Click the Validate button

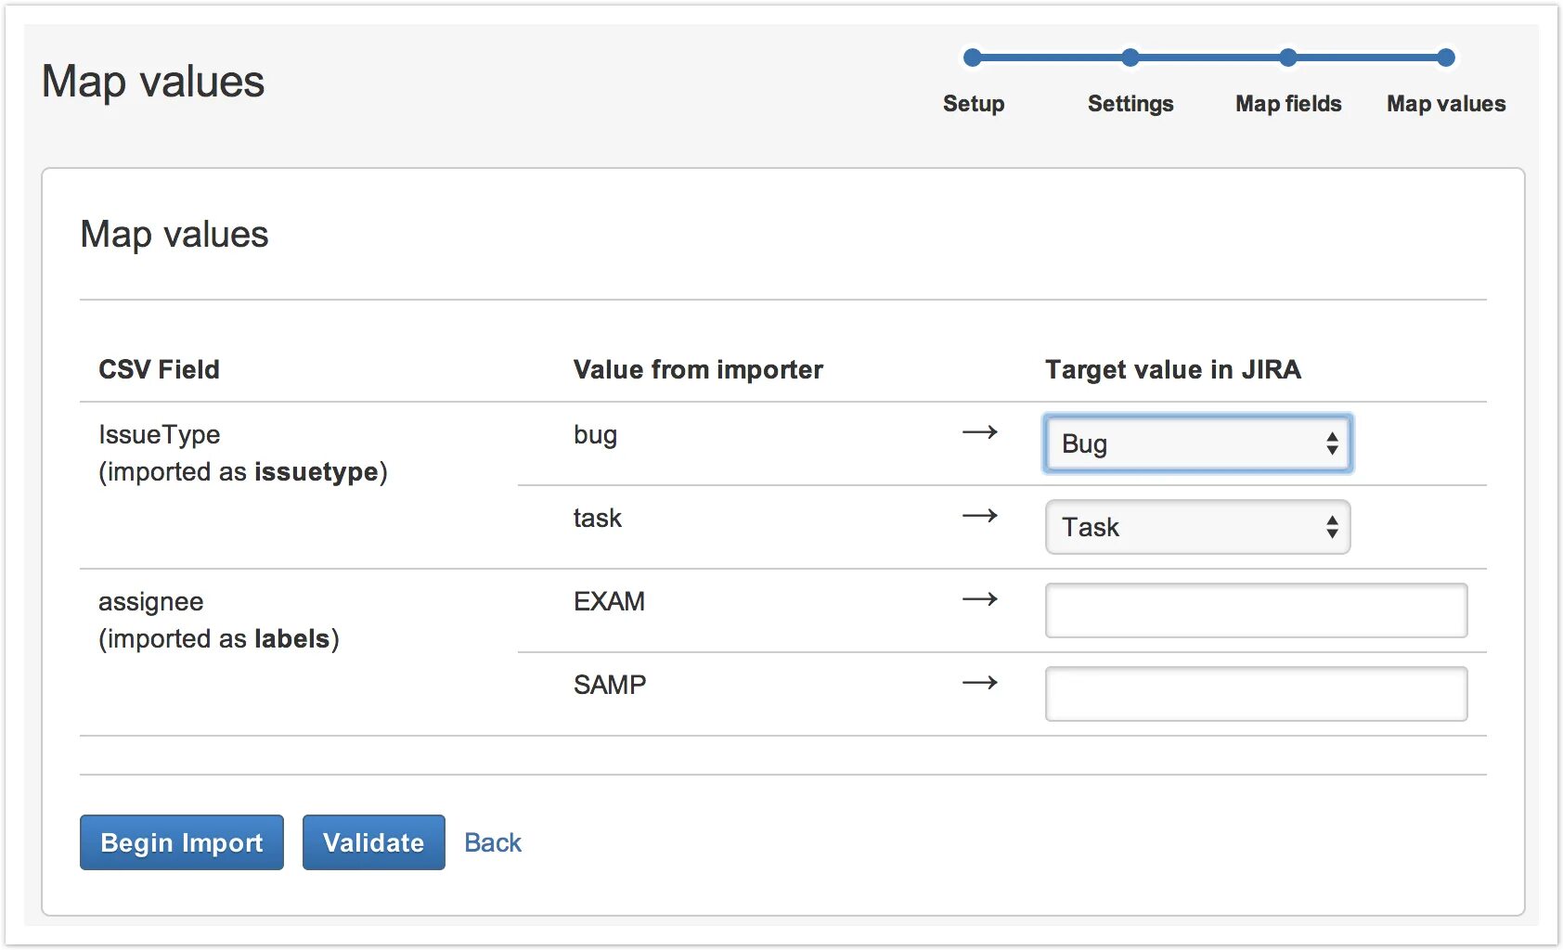pos(373,842)
